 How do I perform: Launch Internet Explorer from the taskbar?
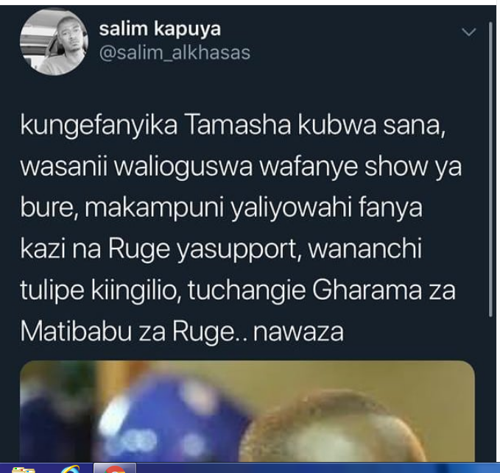70,469
